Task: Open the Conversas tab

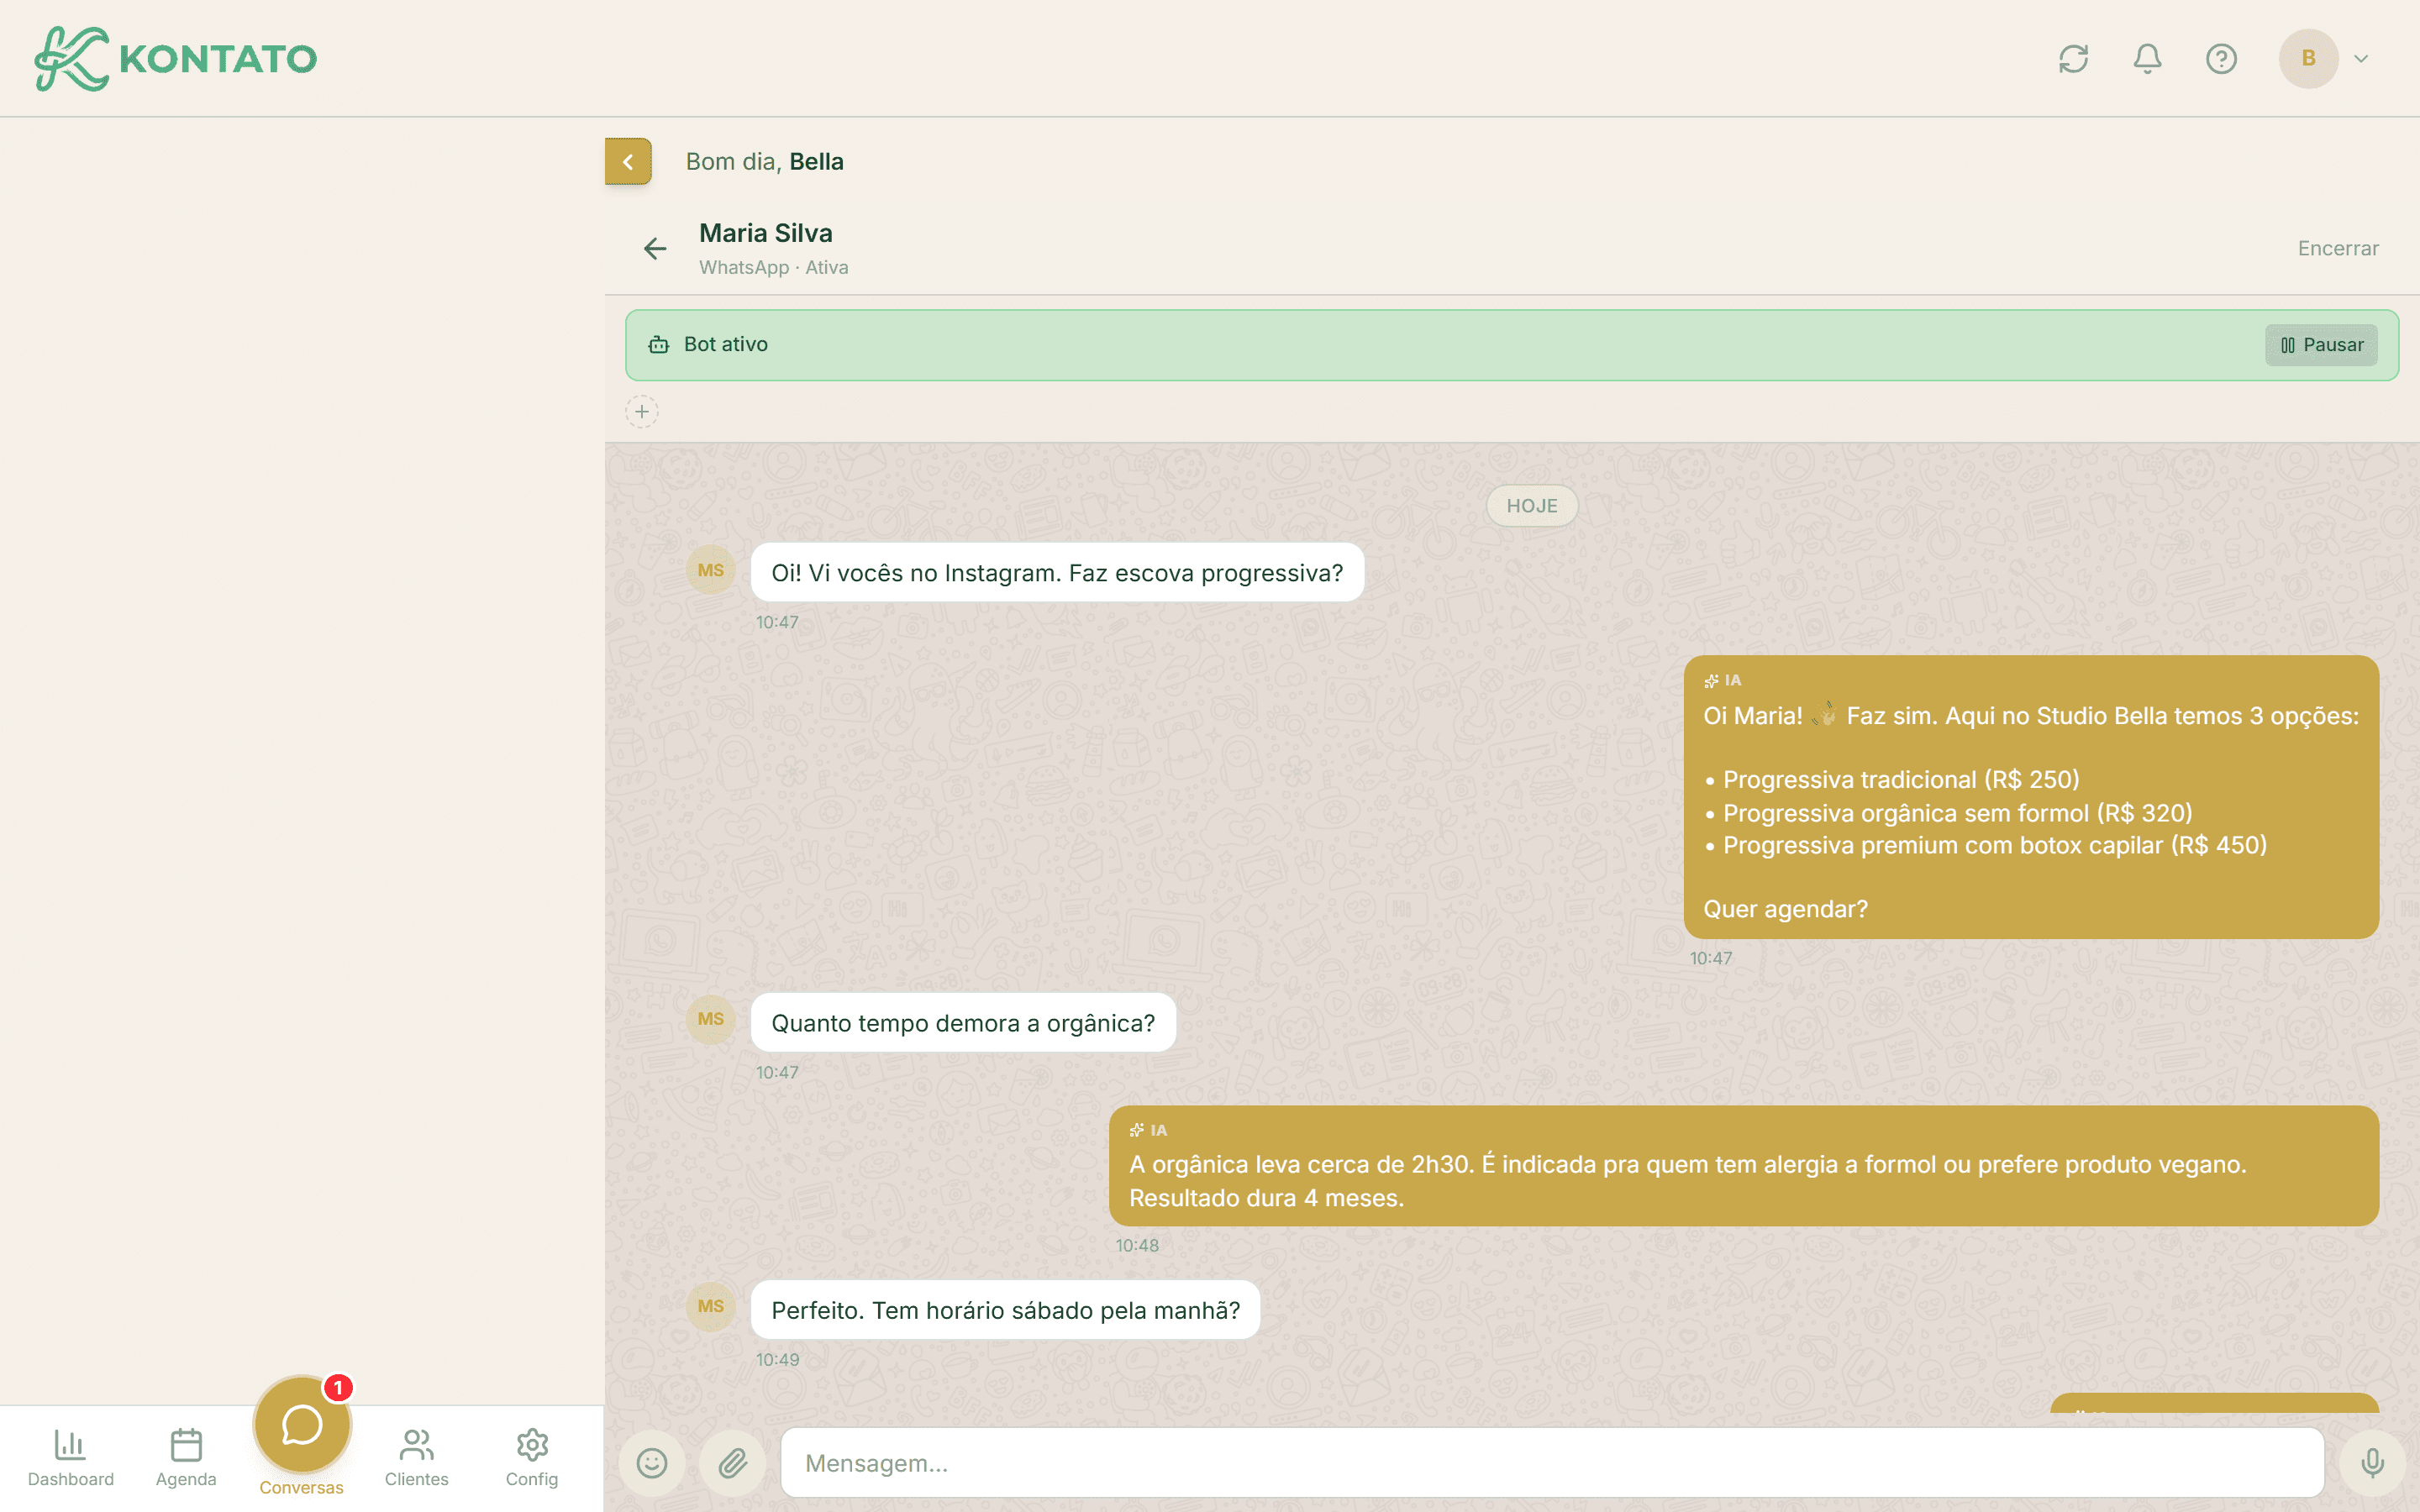Action: point(301,1437)
